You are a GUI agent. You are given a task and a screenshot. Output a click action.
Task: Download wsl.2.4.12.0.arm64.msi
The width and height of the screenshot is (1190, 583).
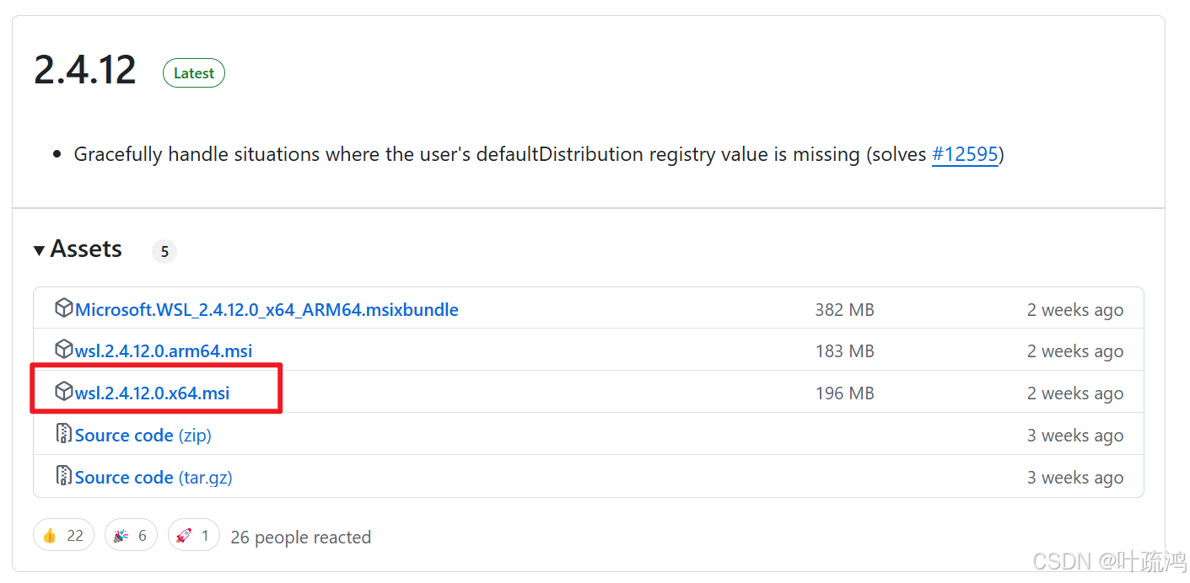(x=164, y=350)
